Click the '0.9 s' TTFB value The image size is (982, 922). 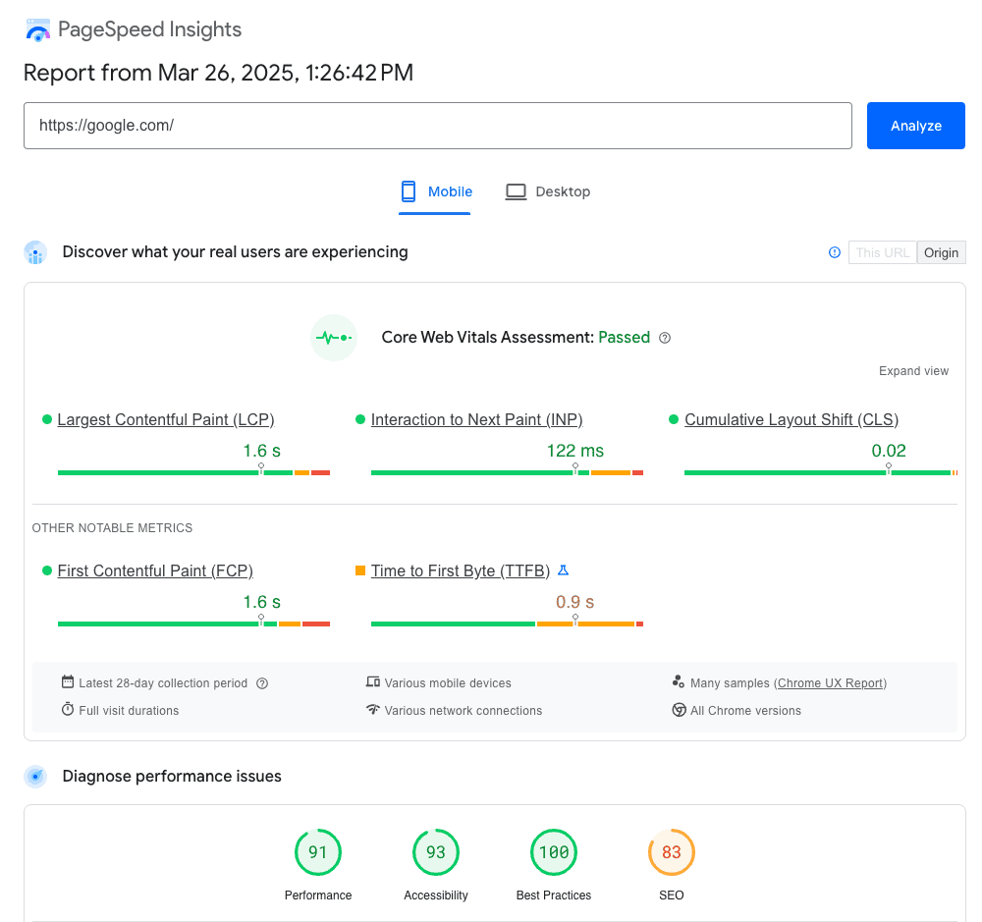[x=574, y=603]
